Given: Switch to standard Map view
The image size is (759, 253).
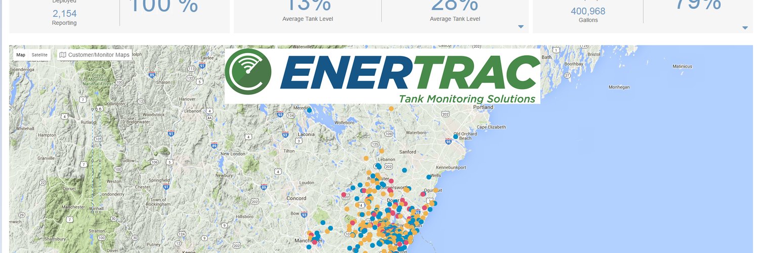Looking at the screenshot, I should pyautogui.click(x=21, y=55).
